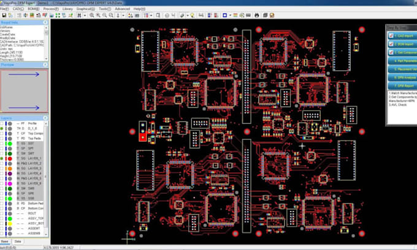Click the binoculars find icon
The width and height of the screenshot is (417, 250).
256,15
